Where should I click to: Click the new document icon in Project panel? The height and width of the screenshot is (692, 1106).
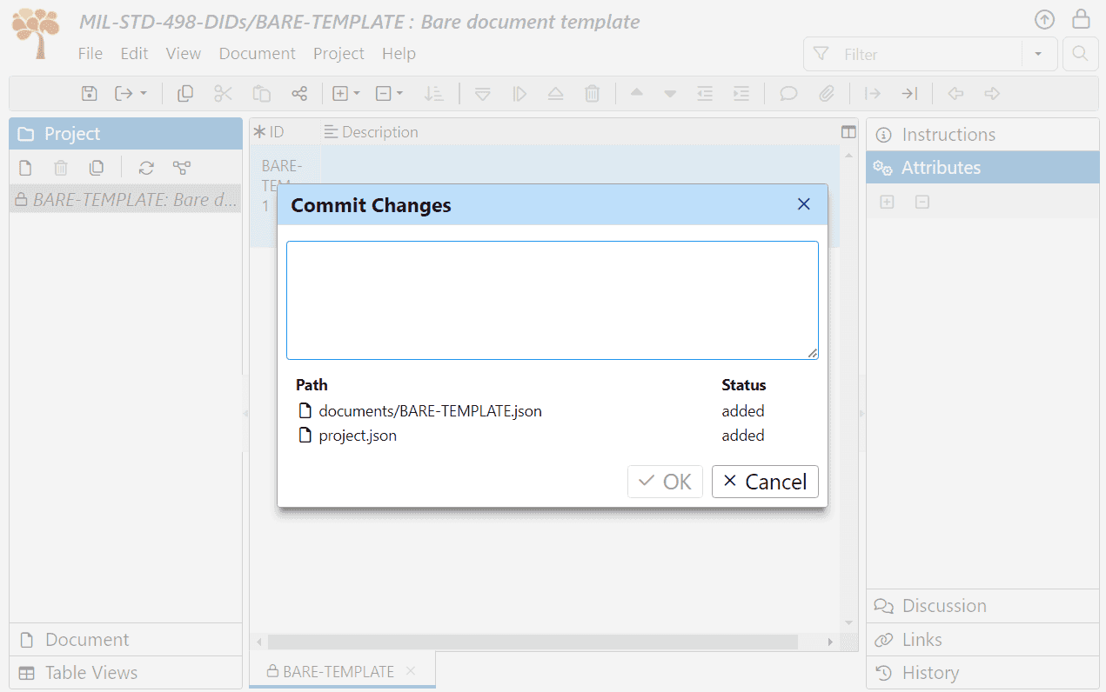tap(26, 168)
